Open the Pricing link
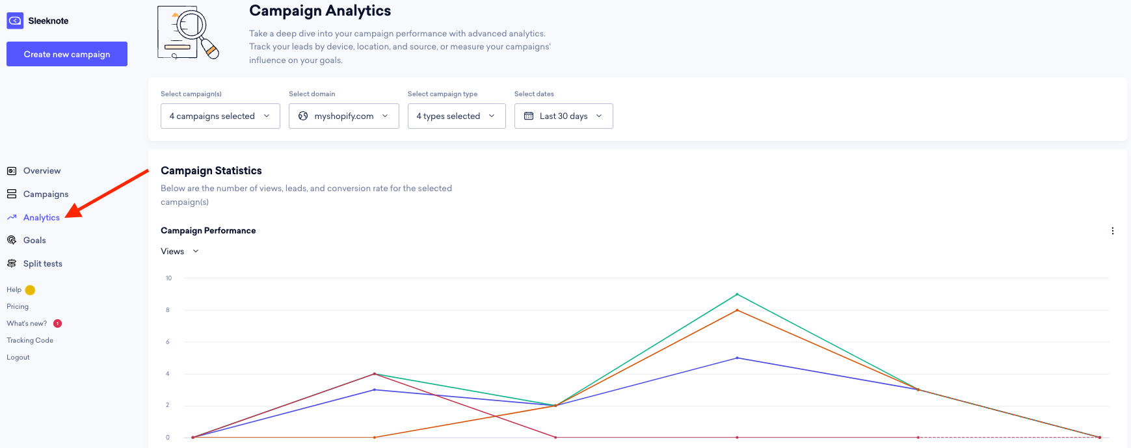Viewport: 1131px width, 448px height. pos(17,306)
